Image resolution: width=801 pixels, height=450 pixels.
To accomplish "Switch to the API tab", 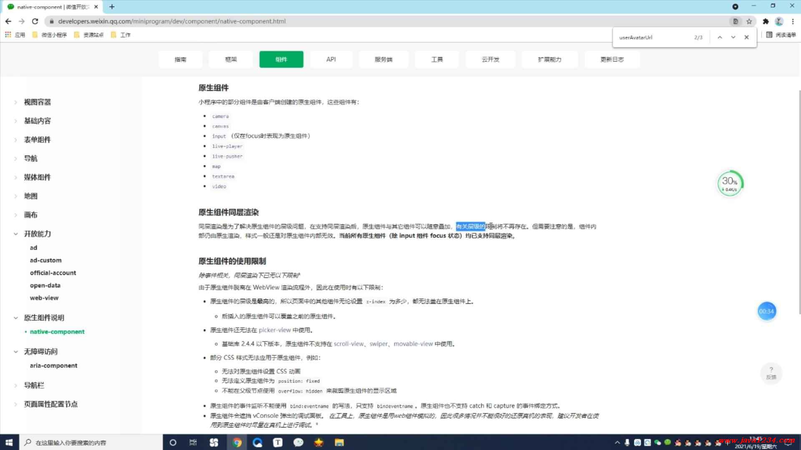I will [x=331, y=59].
